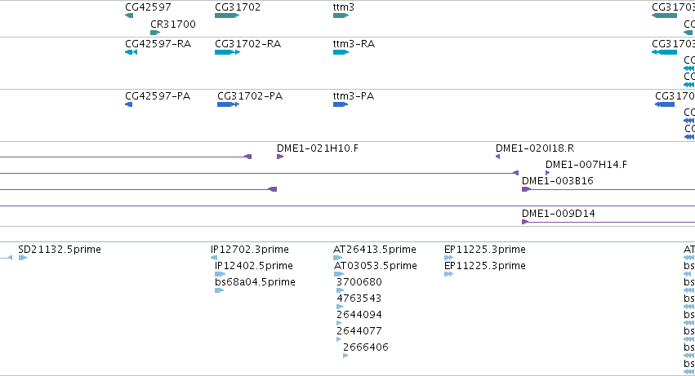
Task: Click the SD21132.5prime EST arrow
Action: pos(23,258)
